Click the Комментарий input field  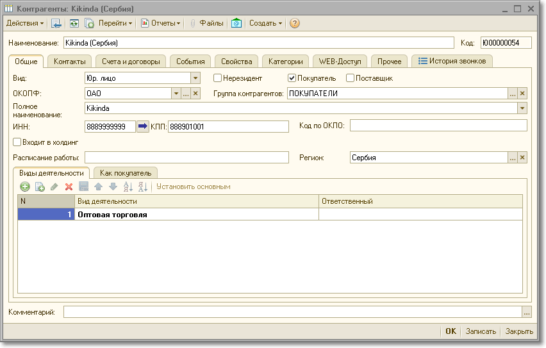(x=292, y=312)
